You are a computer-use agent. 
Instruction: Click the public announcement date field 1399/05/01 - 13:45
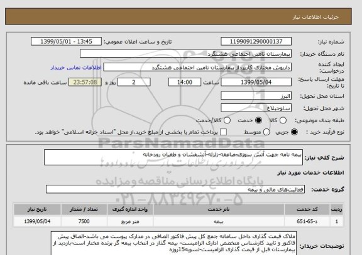point(66,41)
